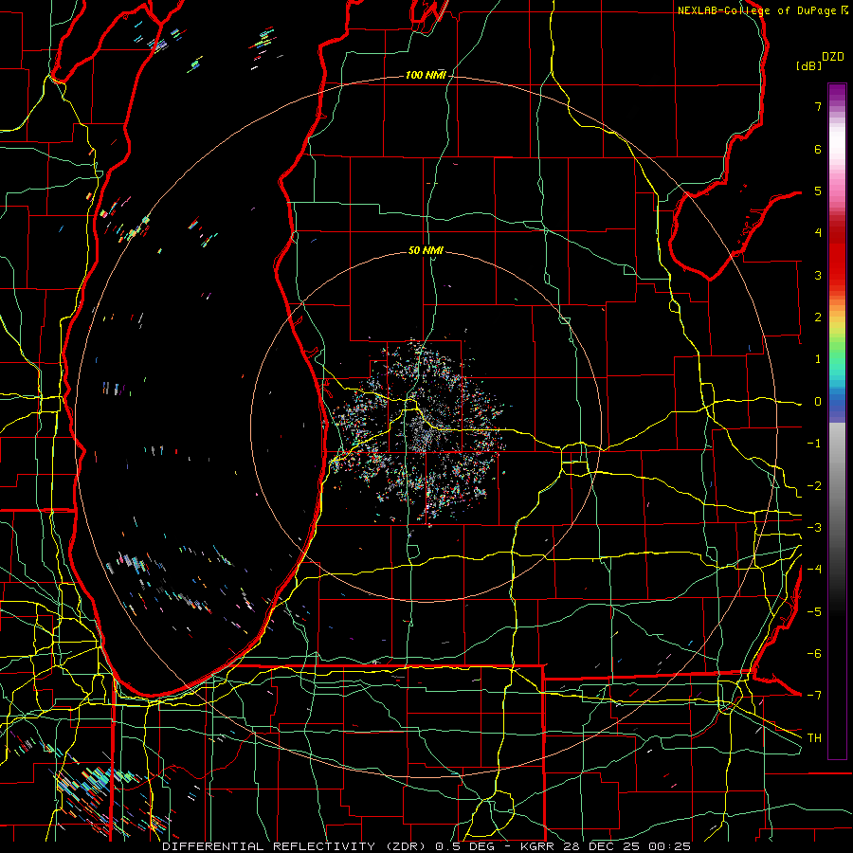Screen dimensions: 853x853
Task: Click the scale value -2 on the legend
Action: (x=814, y=485)
